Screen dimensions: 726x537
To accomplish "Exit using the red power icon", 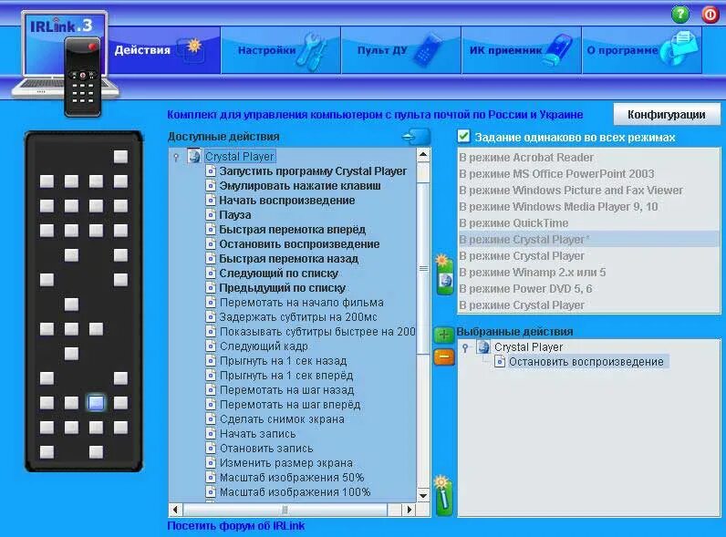I will coord(710,14).
